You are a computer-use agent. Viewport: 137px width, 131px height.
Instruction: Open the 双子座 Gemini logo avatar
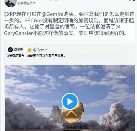pos(10,50)
